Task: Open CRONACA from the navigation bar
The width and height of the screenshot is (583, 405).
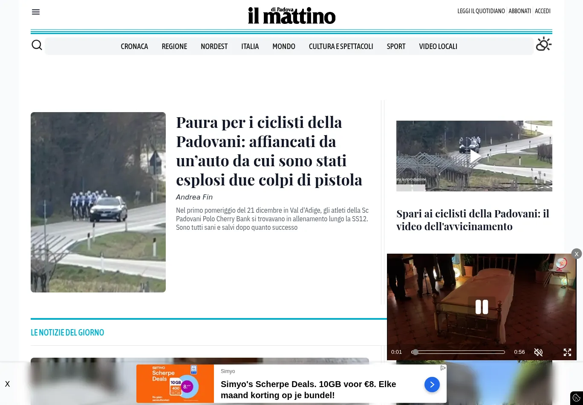Action: (x=134, y=46)
